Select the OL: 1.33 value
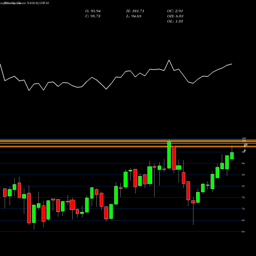This screenshot has width=256, height=256. [x=175, y=22]
